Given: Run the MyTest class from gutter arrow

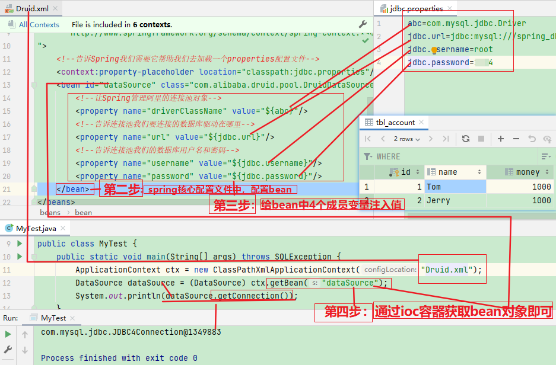Looking at the screenshot, I should coord(20,244).
